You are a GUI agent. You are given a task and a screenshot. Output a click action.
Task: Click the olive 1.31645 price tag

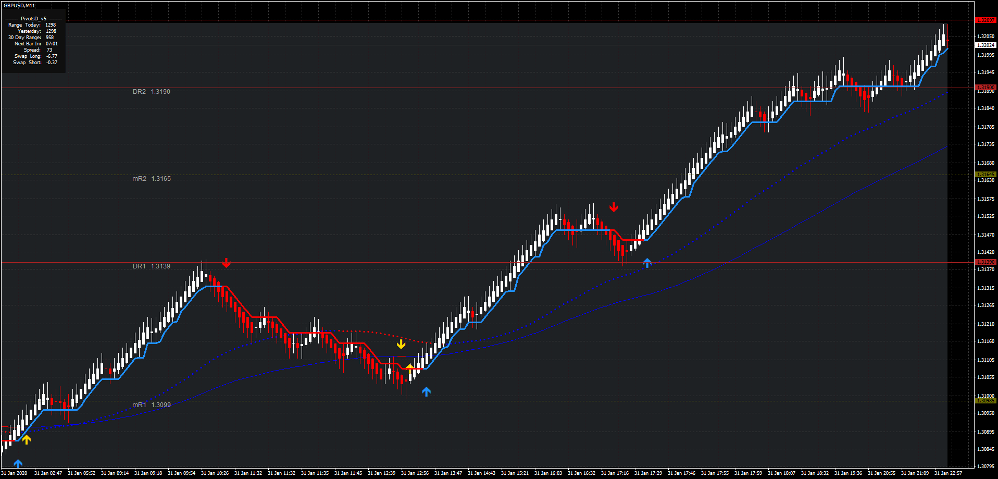(x=985, y=175)
